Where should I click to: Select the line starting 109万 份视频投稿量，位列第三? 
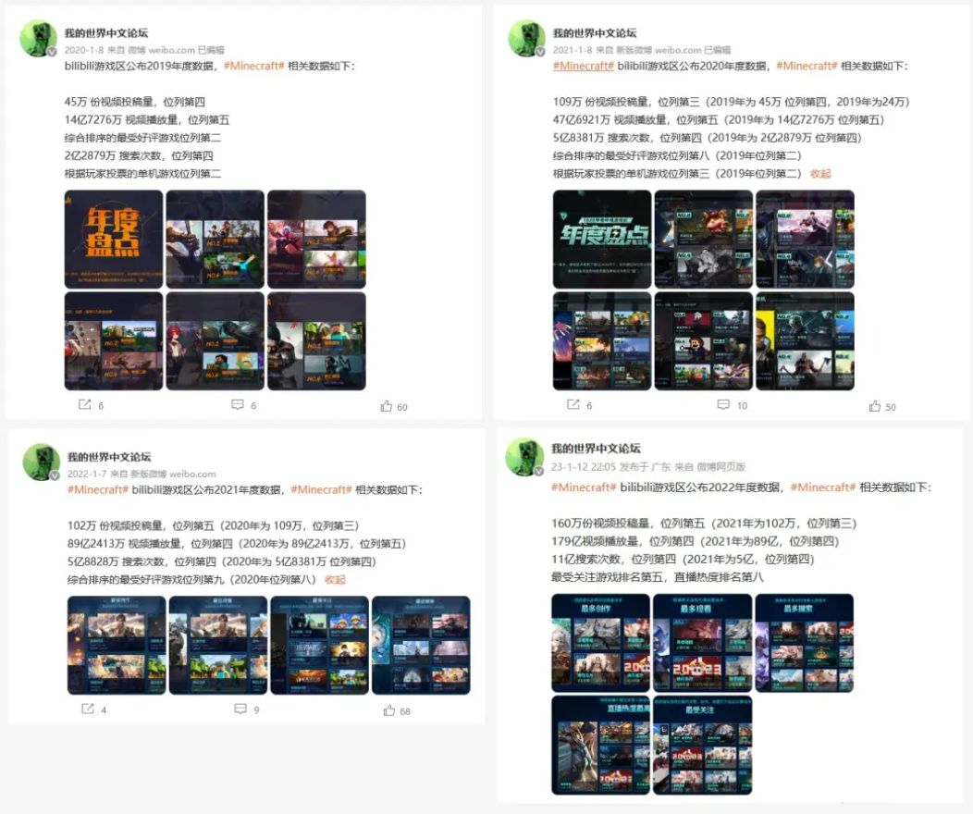pos(731,102)
